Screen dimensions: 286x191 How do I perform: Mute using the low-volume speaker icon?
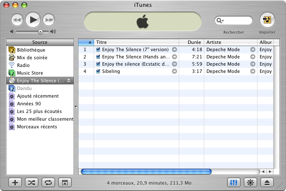point(12,32)
